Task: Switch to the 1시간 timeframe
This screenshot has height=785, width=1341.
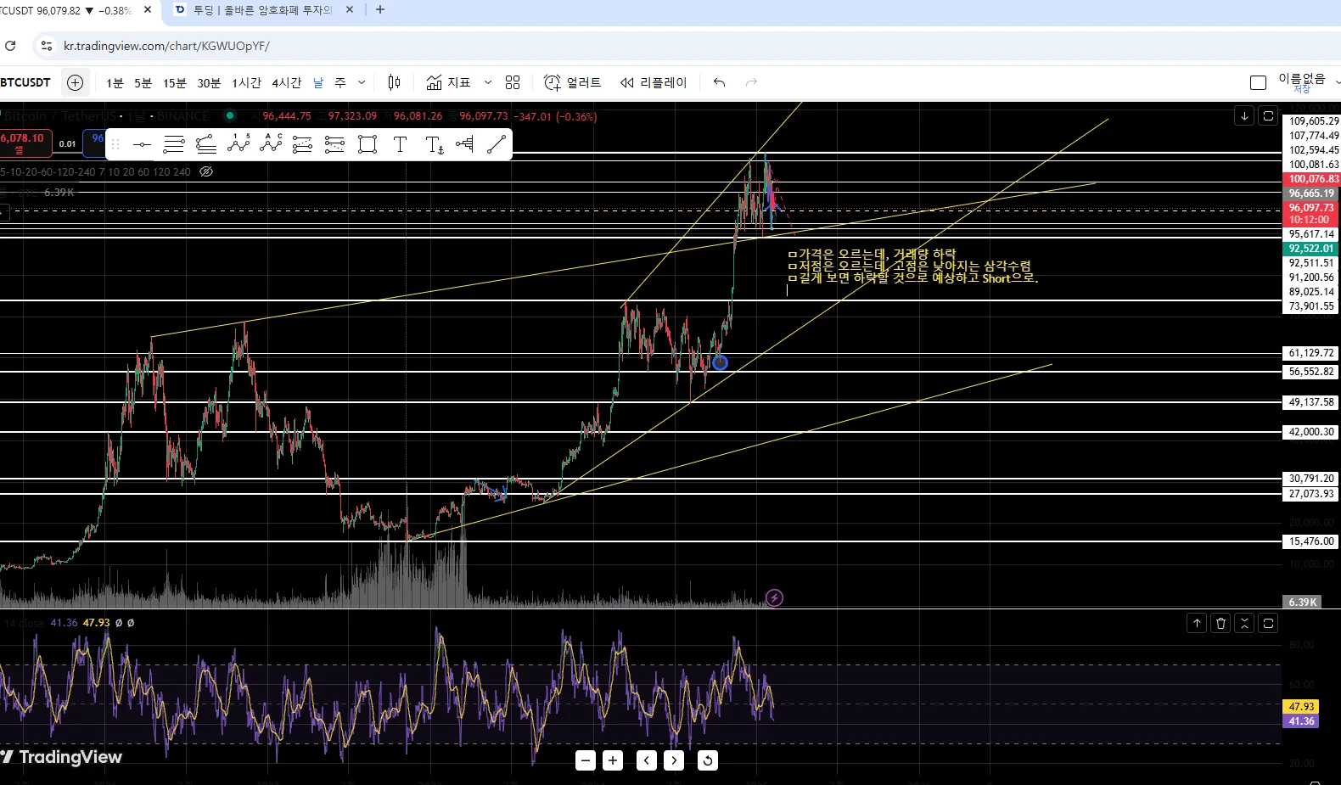Action: tap(246, 82)
